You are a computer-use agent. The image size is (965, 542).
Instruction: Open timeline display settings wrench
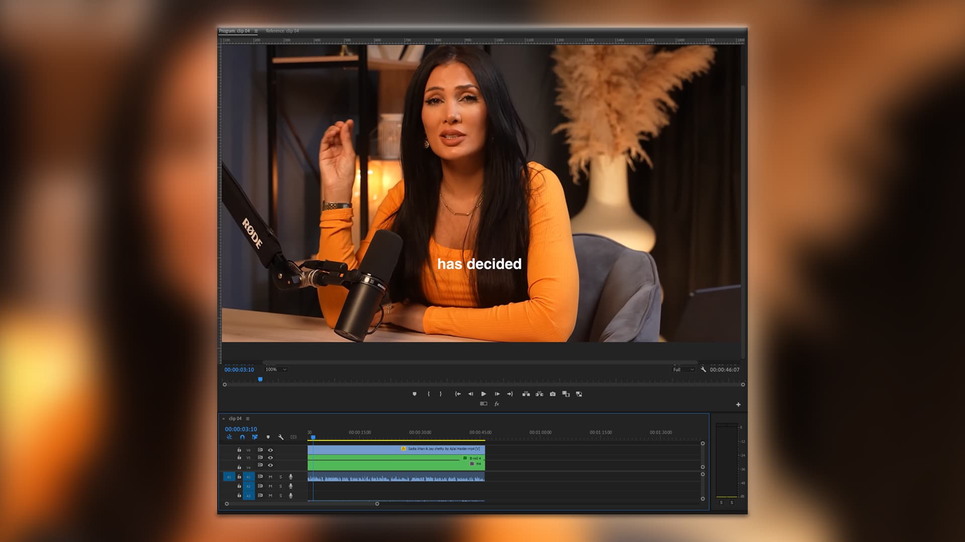(x=281, y=437)
